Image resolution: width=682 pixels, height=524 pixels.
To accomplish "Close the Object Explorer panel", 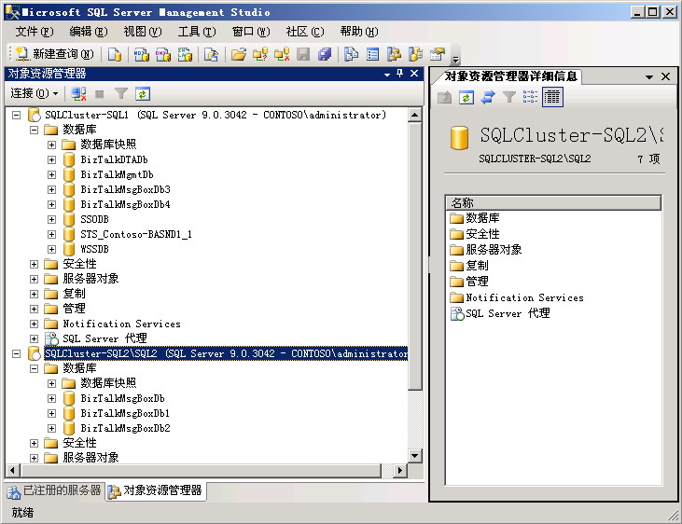I will [414, 74].
